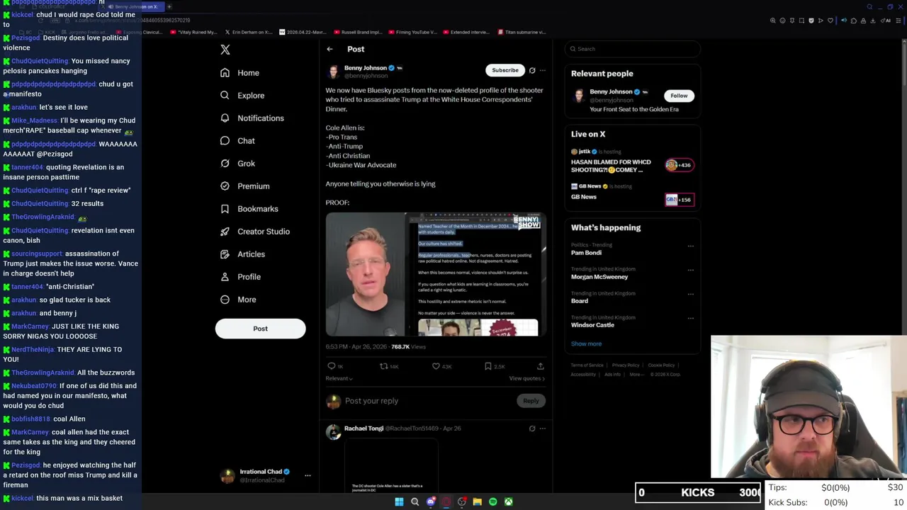
Task: Click the Creator Studio rocket icon
Action: click(x=225, y=232)
